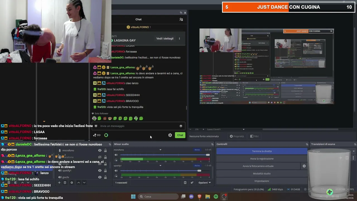Toggle lock on maratona source

point(105,157)
